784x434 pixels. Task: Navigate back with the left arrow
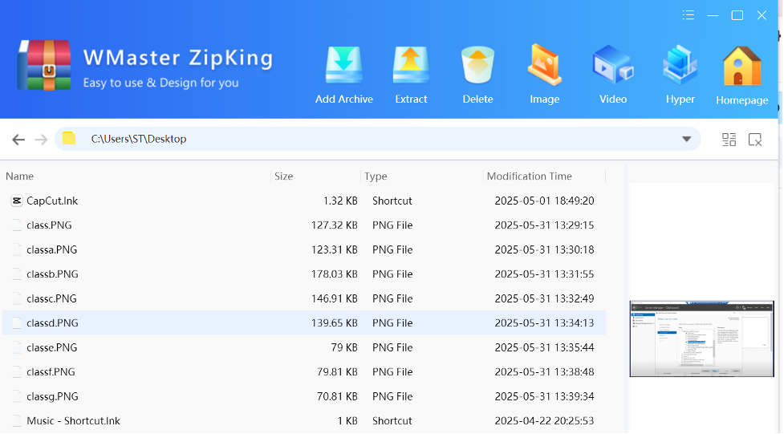point(18,140)
